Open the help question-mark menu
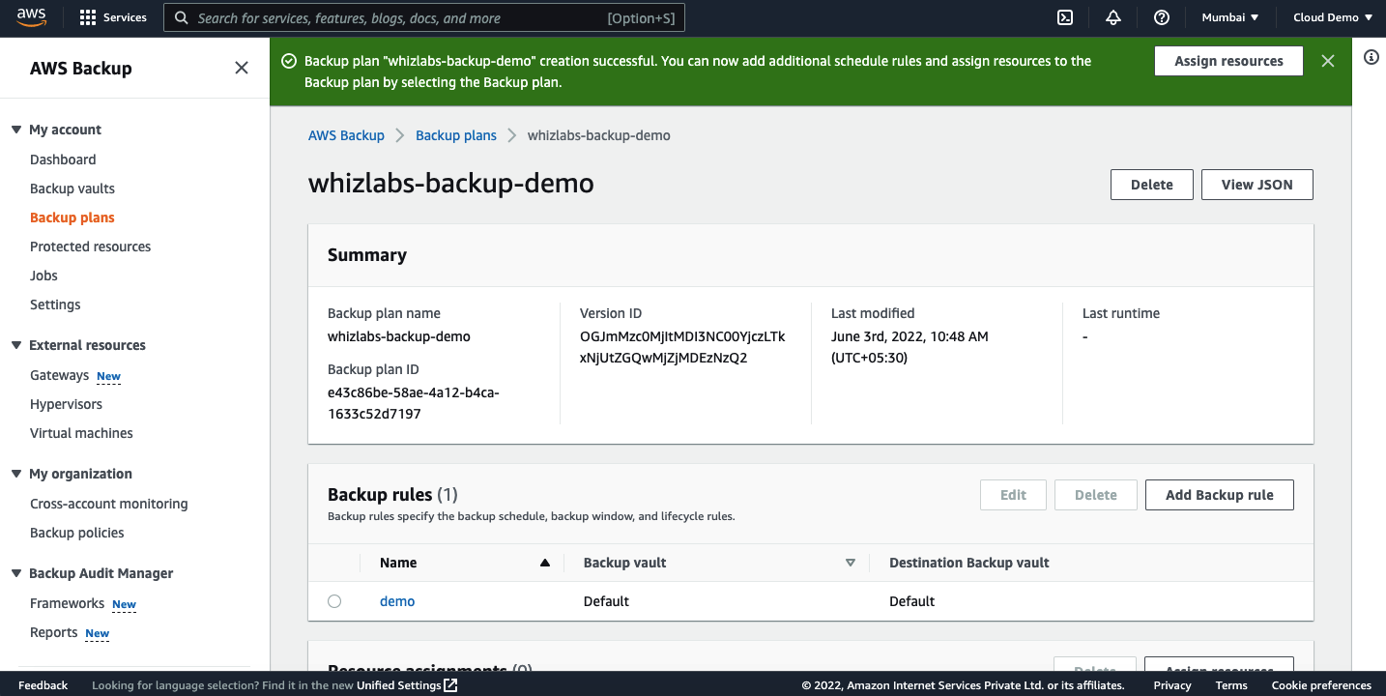The width and height of the screenshot is (1386, 696). pos(1162,17)
